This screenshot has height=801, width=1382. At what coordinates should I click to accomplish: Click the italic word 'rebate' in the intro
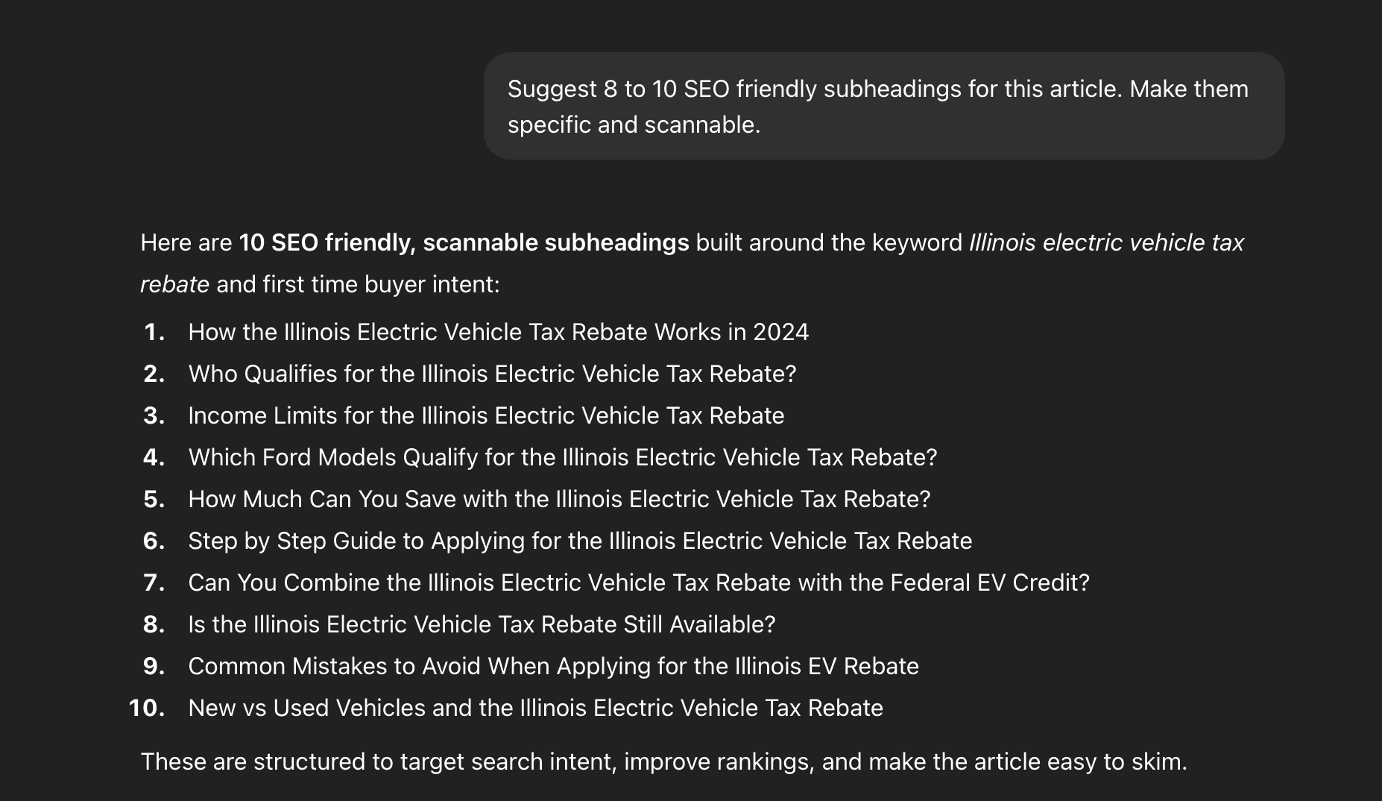pyautogui.click(x=174, y=284)
